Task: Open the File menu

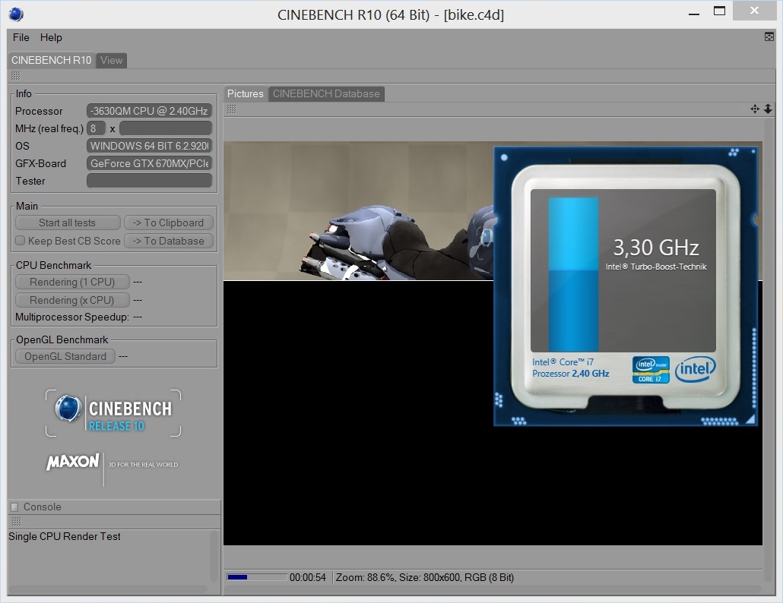Action: [x=21, y=37]
